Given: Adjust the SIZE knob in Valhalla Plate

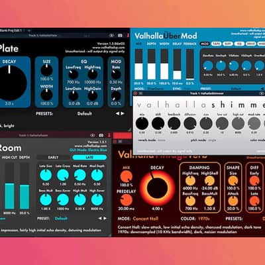Looking at the screenshot, I should coord(46,70).
